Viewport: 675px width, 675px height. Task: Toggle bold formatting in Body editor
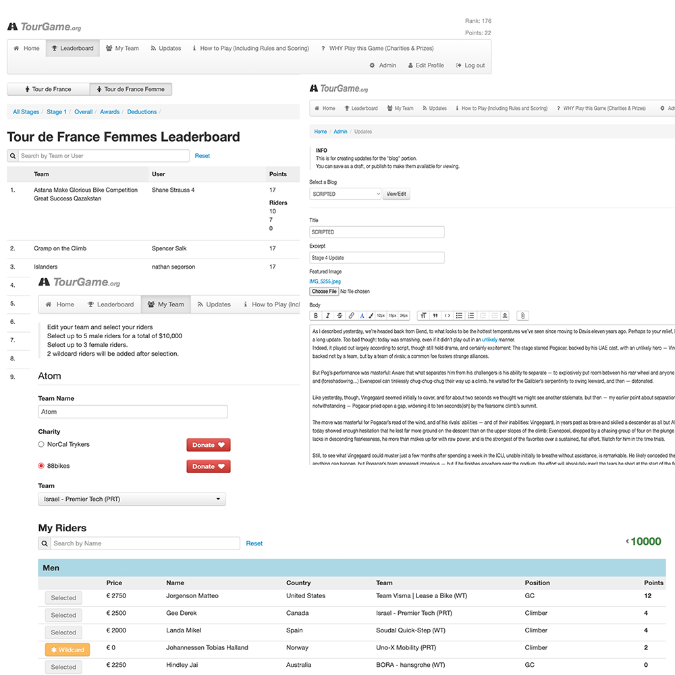pos(316,315)
